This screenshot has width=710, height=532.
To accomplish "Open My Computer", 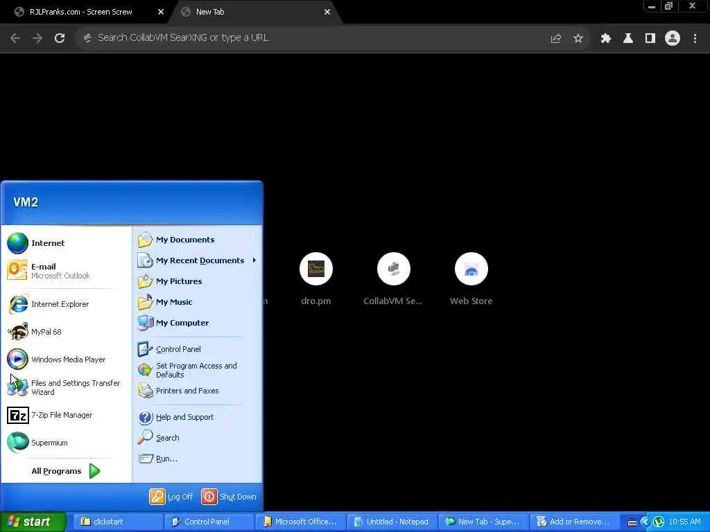I will 197,323.
